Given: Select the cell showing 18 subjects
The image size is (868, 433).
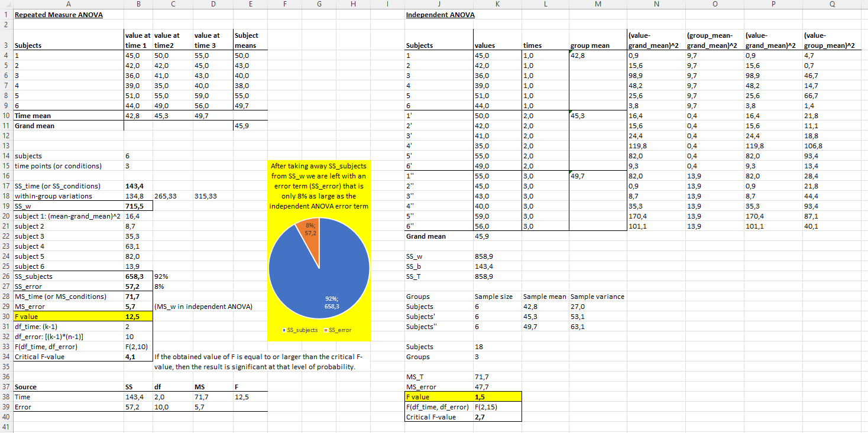Looking at the screenshot, I should 497,347.
